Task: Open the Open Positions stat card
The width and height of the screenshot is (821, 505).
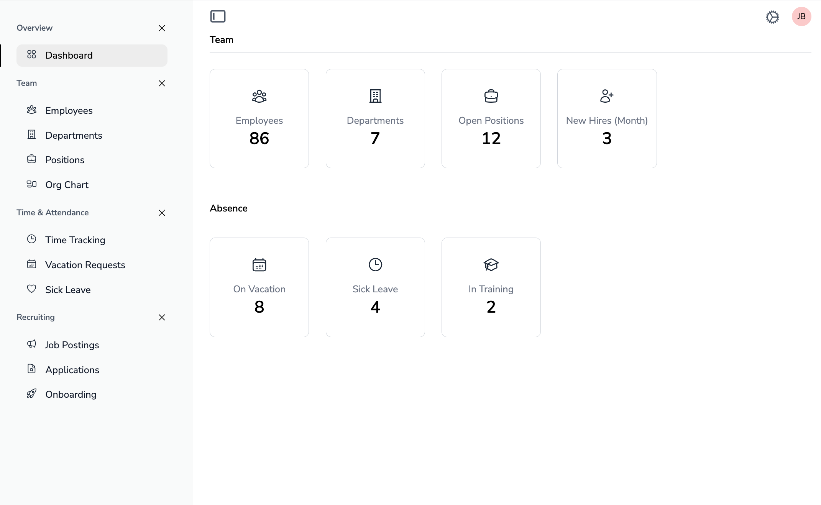Action: tap(491, 118)
